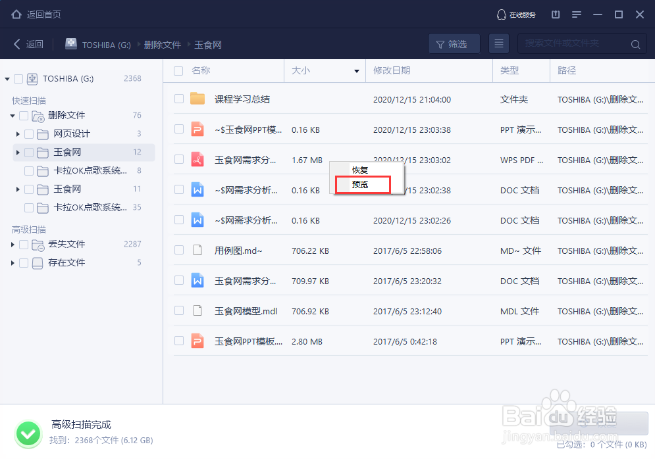
Task: Click the search magnifier icon
Action: click(x=635, y=44)
